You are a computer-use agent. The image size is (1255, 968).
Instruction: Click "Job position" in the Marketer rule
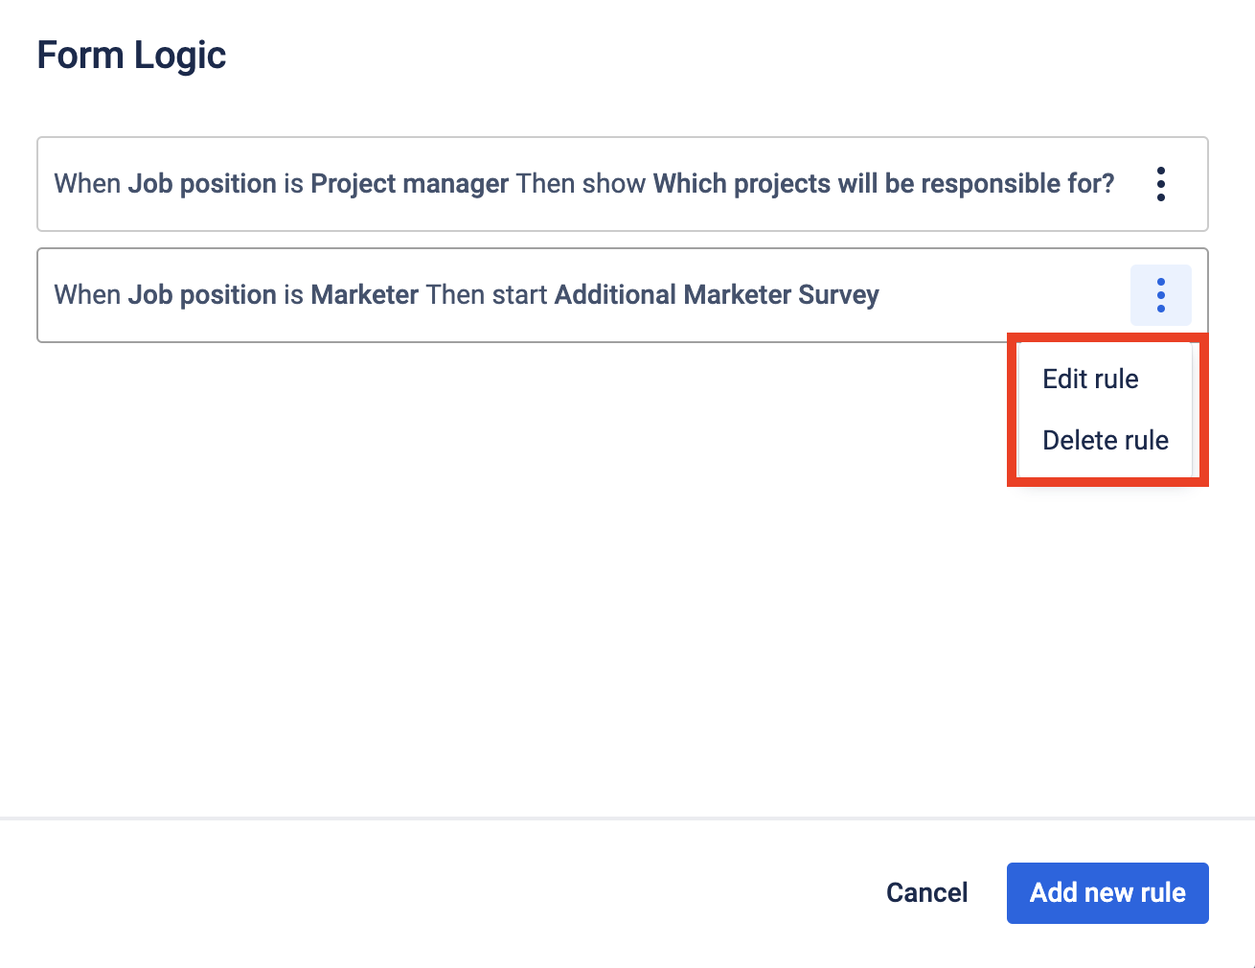(x=202, y=295)
